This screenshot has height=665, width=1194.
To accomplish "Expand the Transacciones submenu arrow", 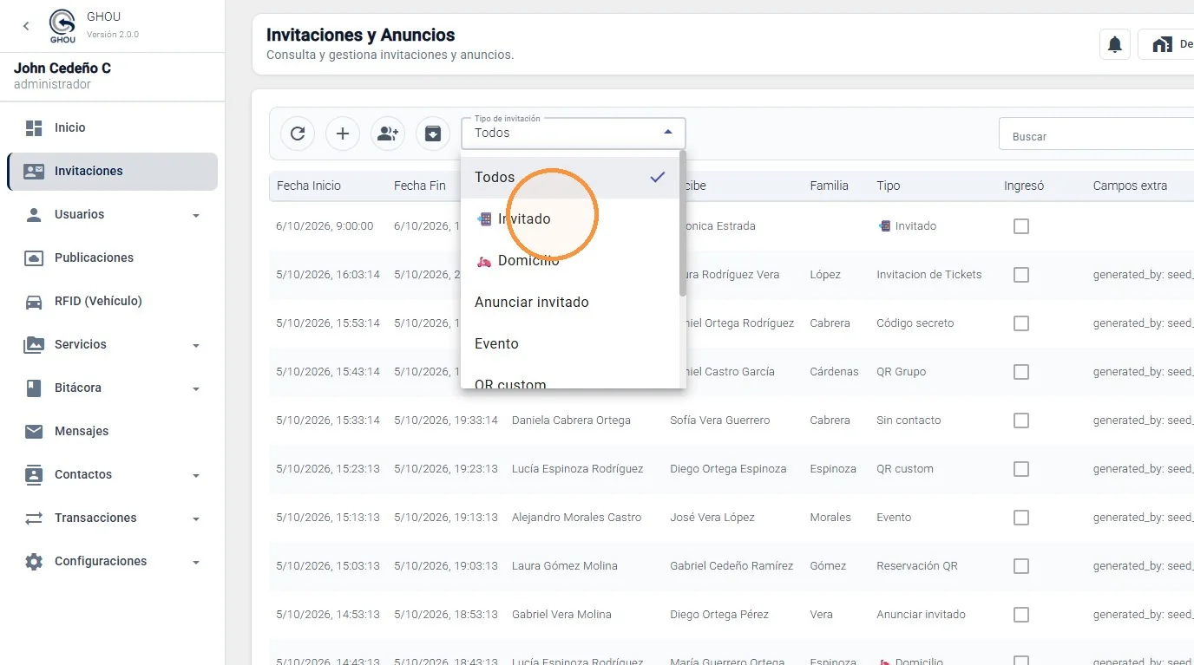I will point(196,518).
